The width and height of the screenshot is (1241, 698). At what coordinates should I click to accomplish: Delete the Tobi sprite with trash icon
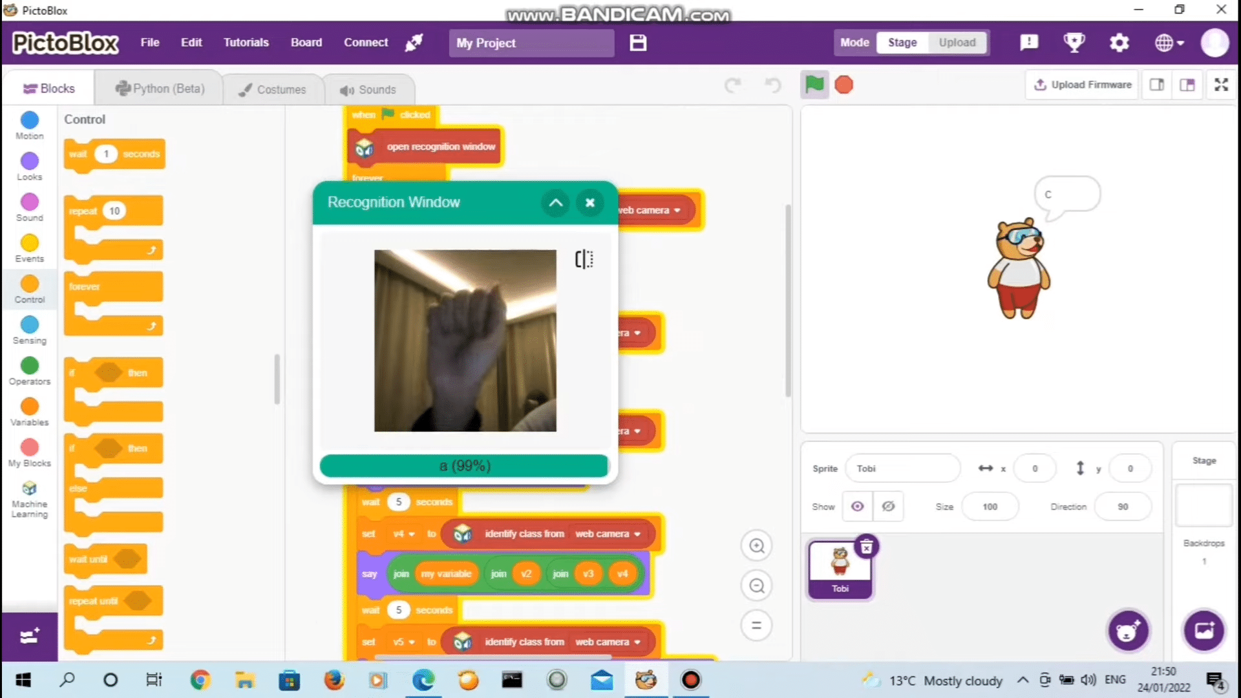(x=866, y=547)
